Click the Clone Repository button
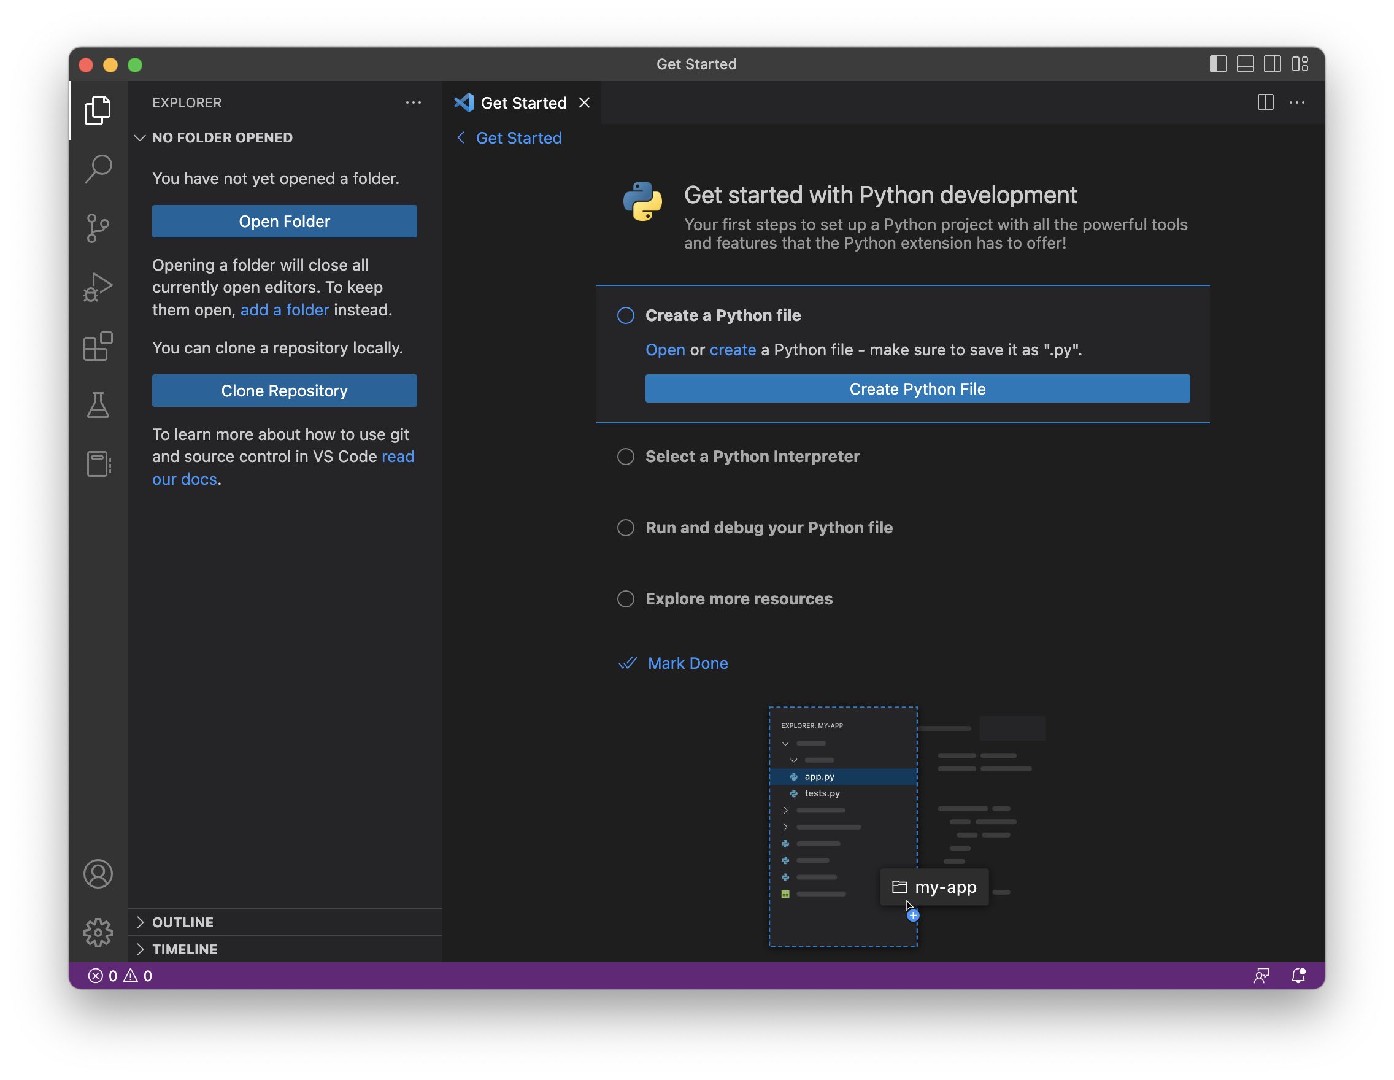1394x1080 pixels. click(284, 391)
